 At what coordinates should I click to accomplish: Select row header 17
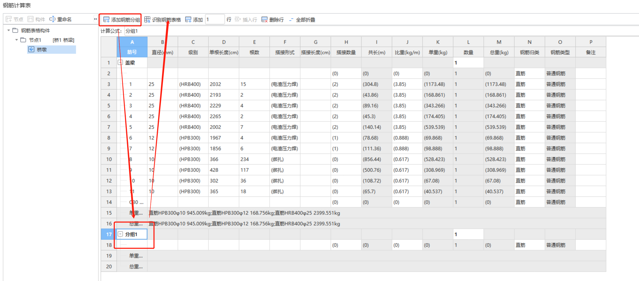click(109, 234)
